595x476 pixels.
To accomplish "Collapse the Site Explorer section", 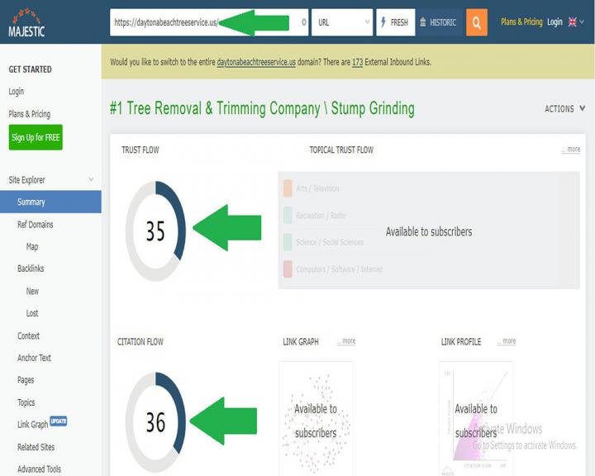I will coord(91,179).
